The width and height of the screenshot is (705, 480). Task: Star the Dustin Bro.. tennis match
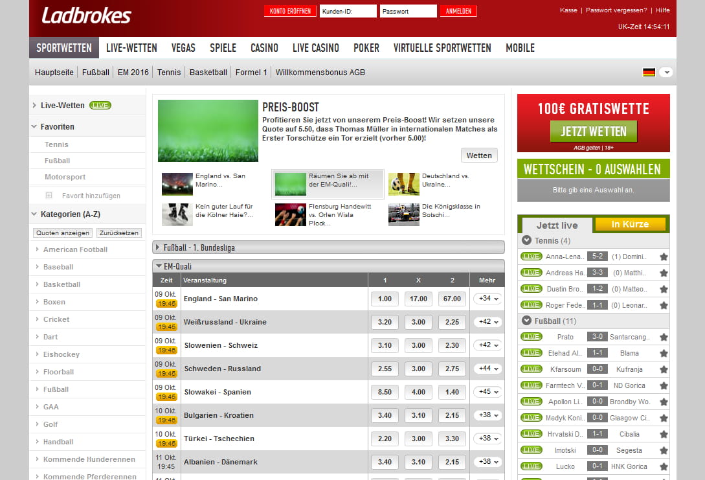(664, 290)
